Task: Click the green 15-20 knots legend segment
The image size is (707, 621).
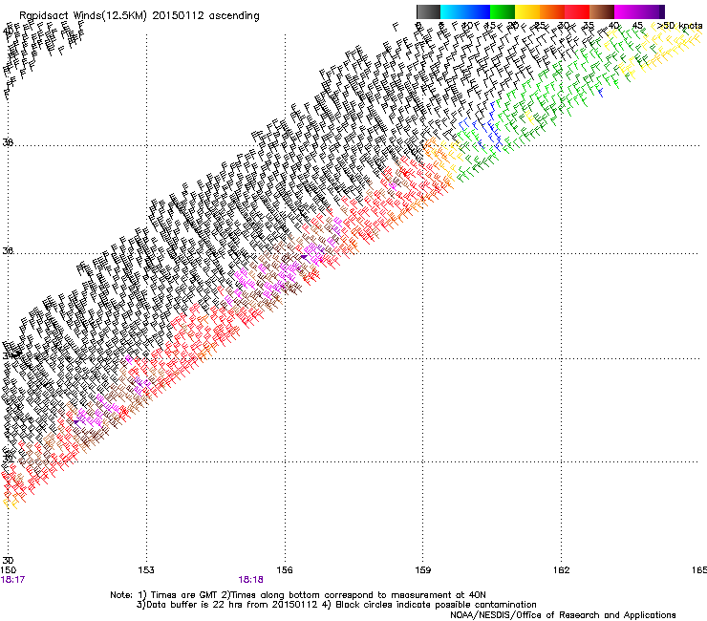Action: pyautogui.click(x=503, y=11)
